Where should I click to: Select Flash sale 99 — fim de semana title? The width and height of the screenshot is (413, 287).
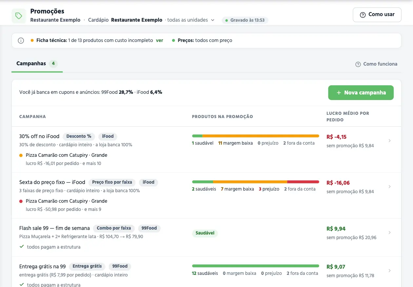coord(54,228)
